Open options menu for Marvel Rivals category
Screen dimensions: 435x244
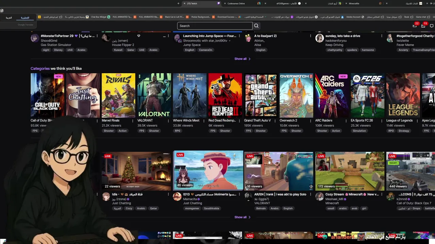(x=133, y=121)
